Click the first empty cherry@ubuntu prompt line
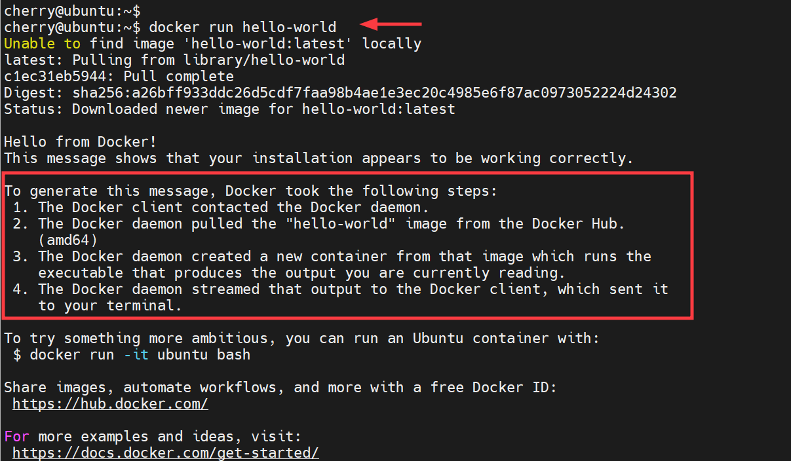 pyautogui.click(x=71, y=10)
